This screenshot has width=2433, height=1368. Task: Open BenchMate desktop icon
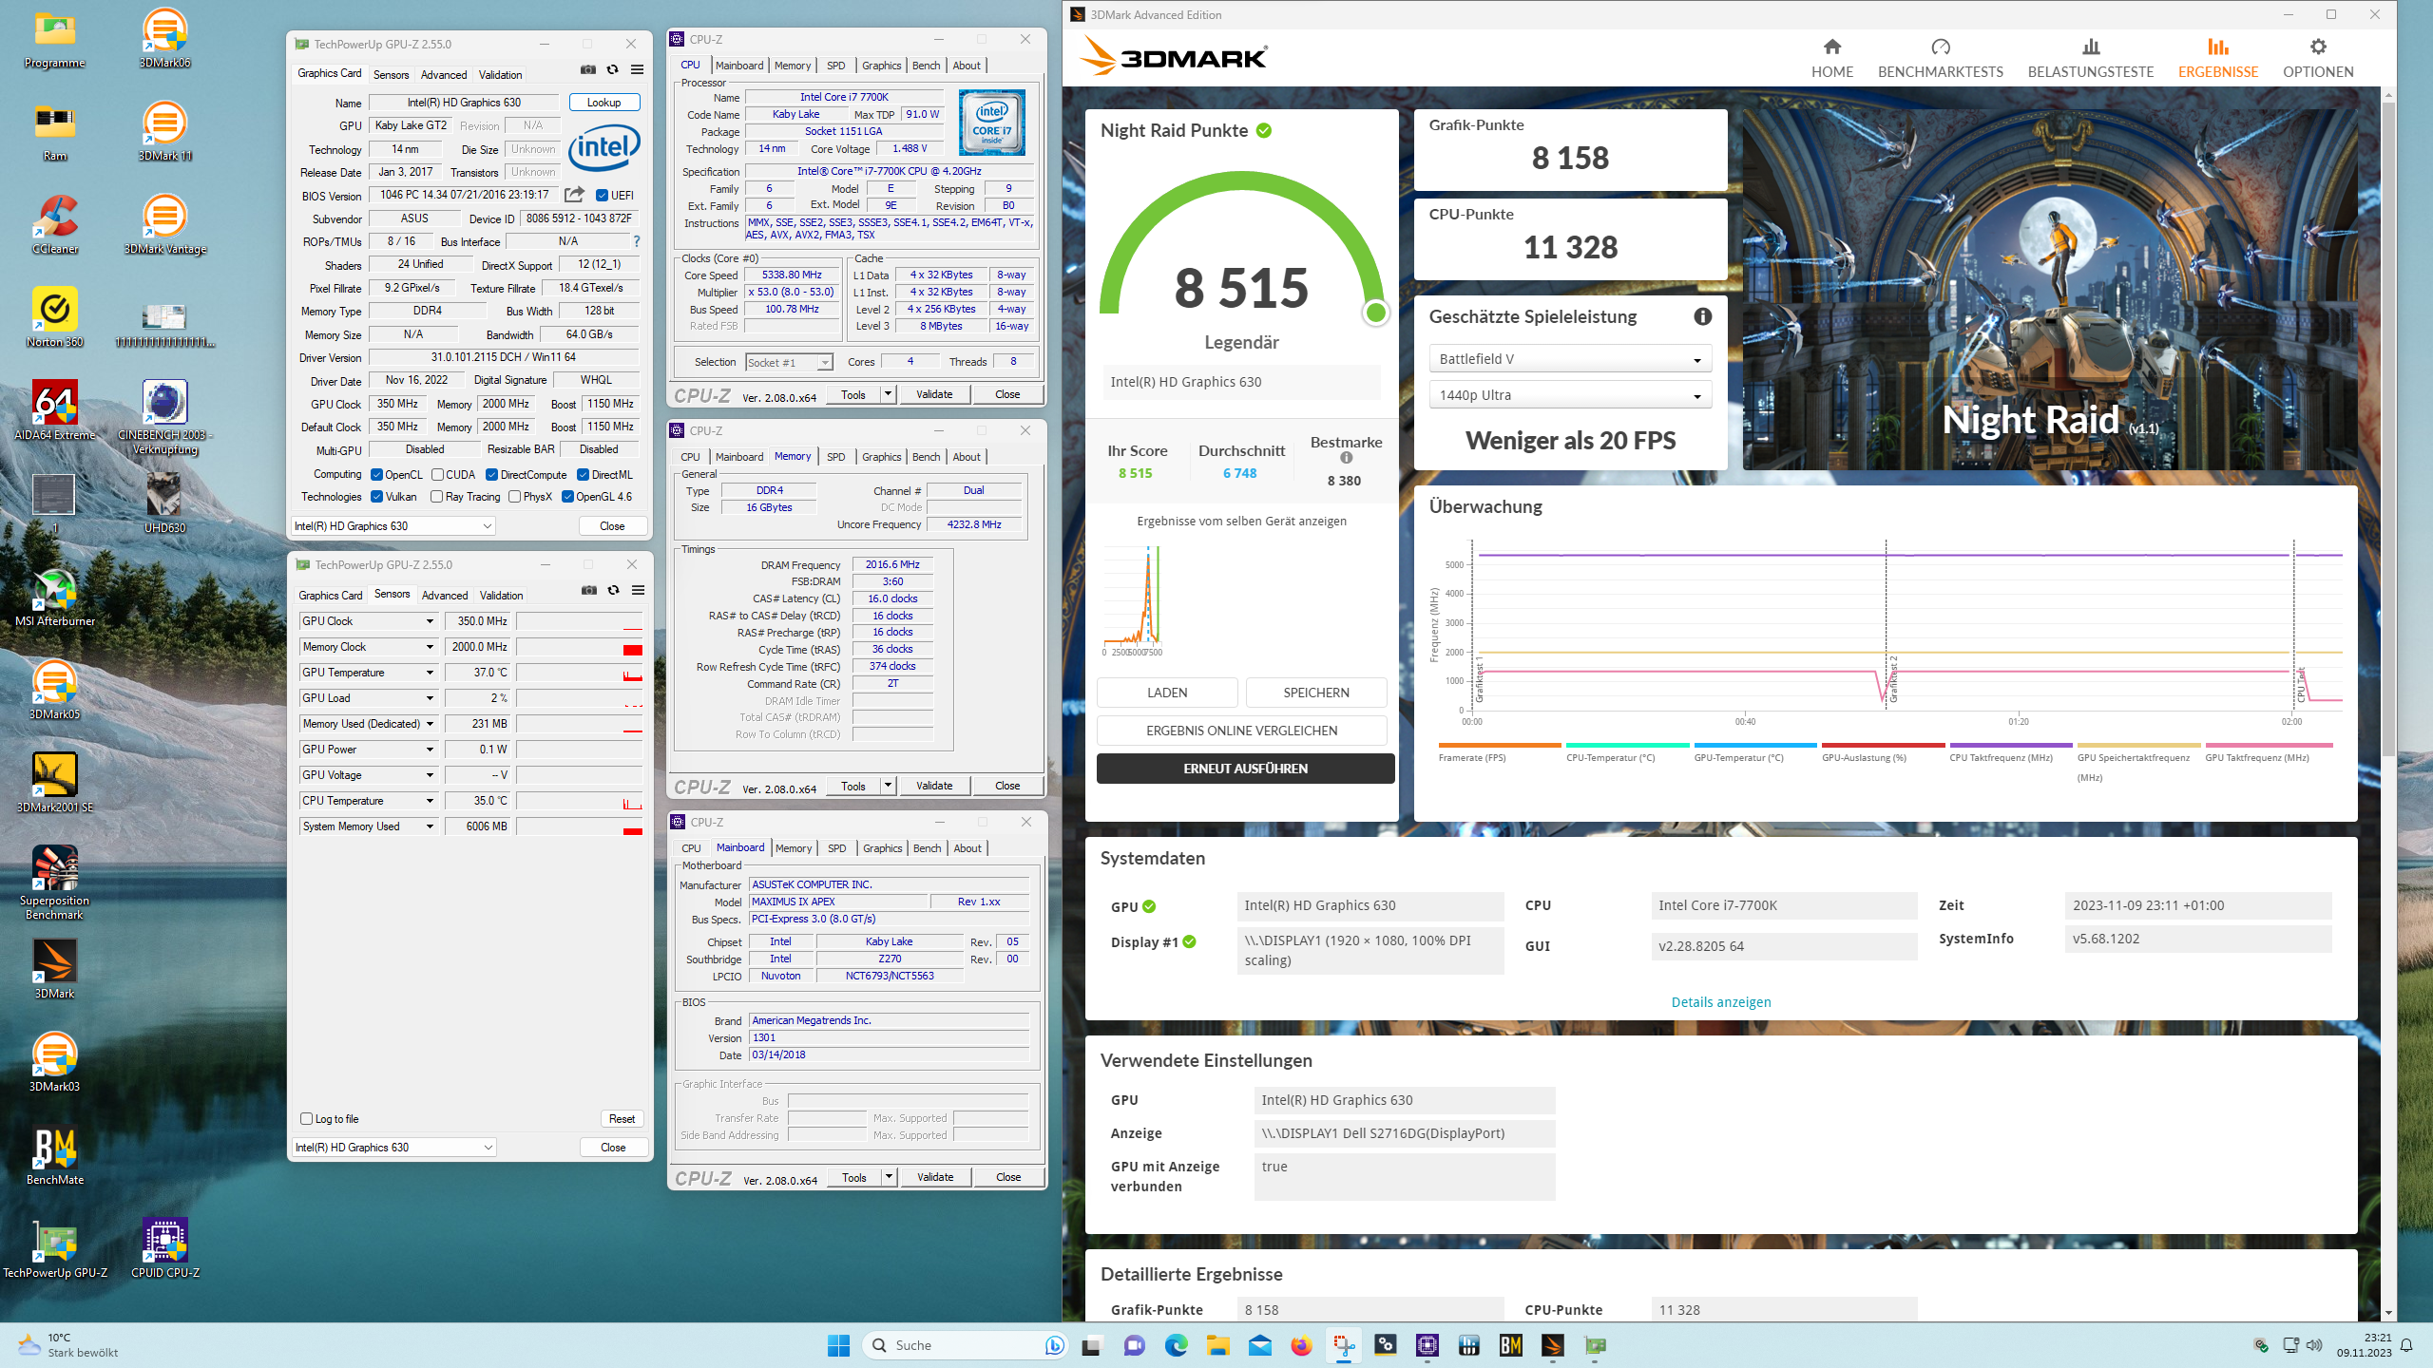[55, 1156]
